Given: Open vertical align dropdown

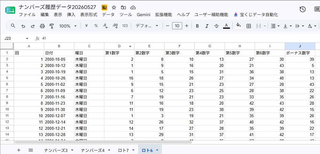Looking at the screenshot, I should (288, 26).
